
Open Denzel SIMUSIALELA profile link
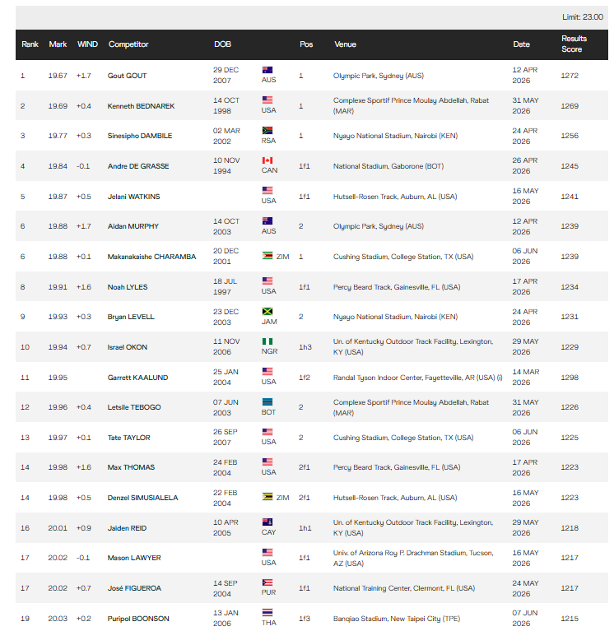[142, 499]
